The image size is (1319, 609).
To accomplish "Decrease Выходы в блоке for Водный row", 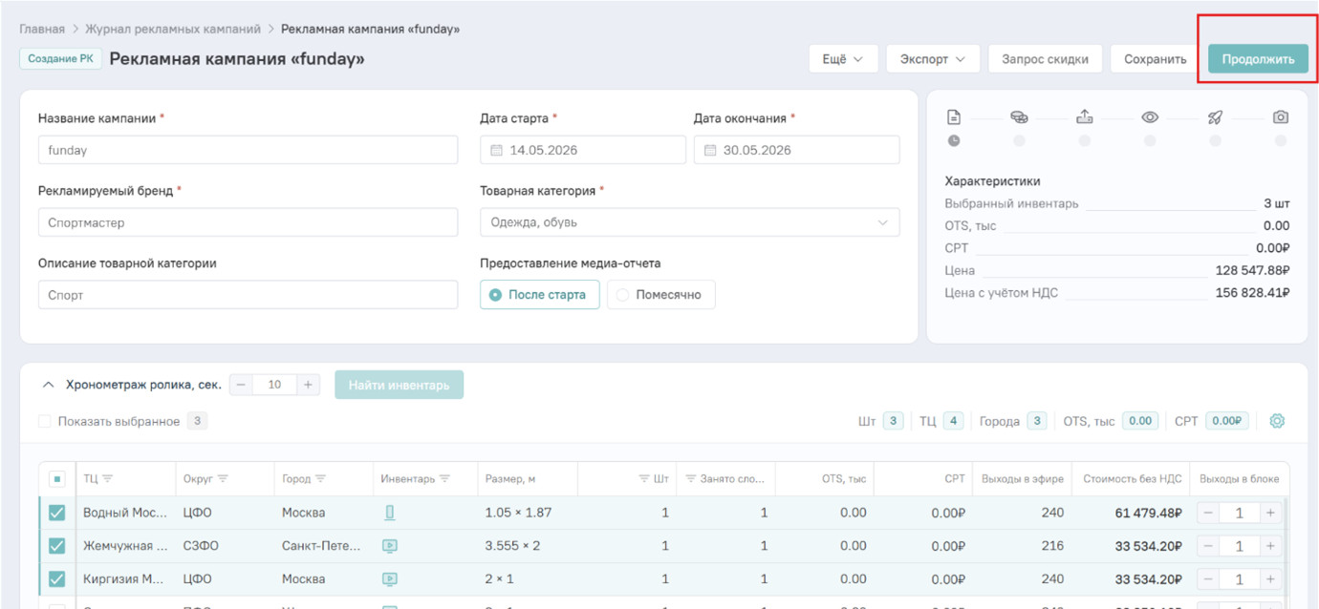I will click(x=1208, y=513).
